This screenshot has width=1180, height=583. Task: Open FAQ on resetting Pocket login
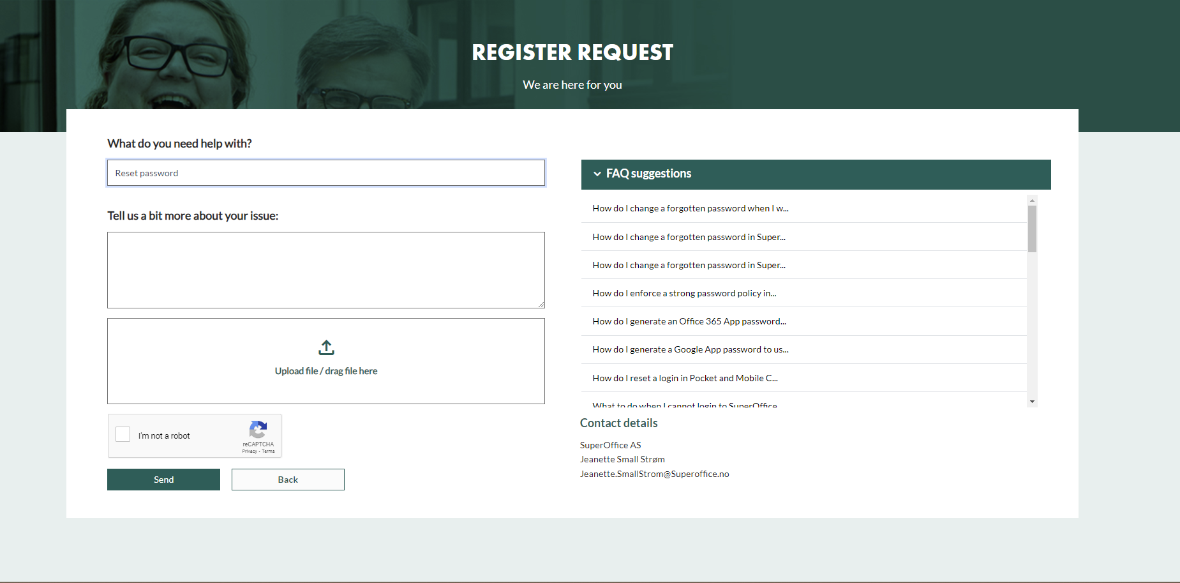click(685, 378)
